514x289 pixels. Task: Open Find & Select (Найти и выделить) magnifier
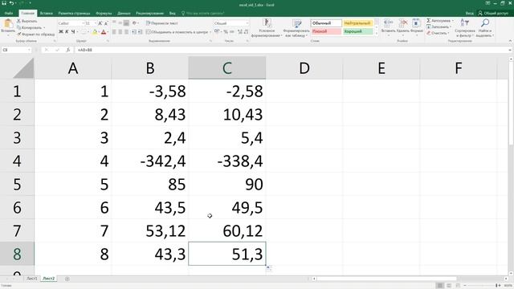(484, 27)
